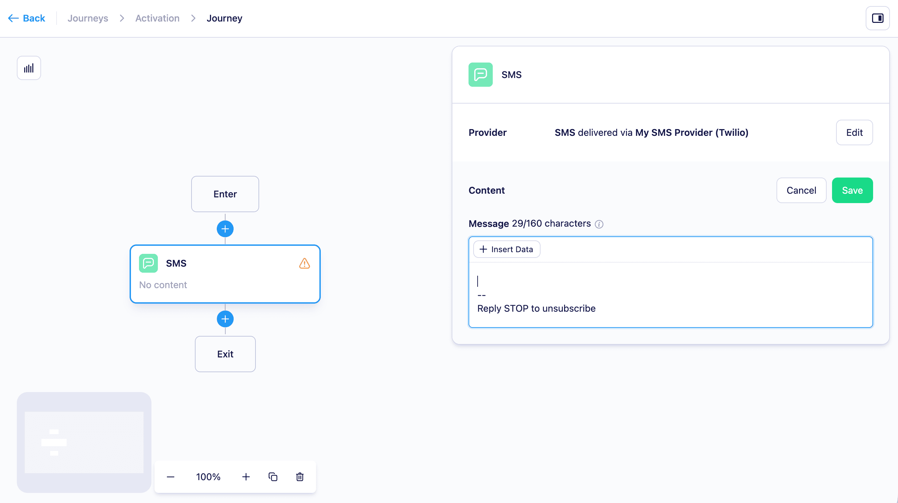The height and width of the screenshot is (503, 898).
Task: Open the analytics bar chart panel
Action: click(x=29, y=68)
